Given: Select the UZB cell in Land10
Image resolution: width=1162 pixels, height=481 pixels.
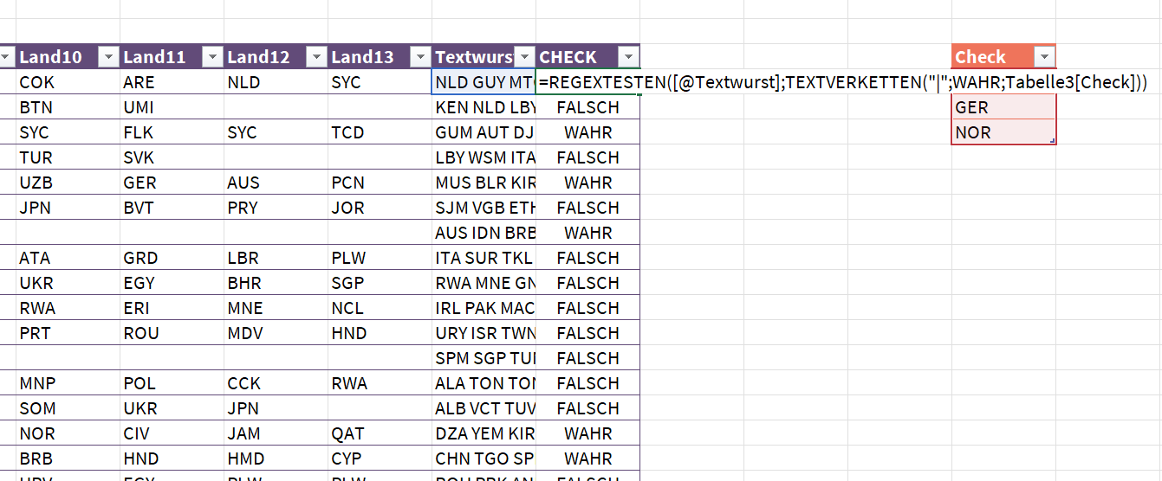Looking at the screenshot, I should pyautogui.click(x=68, y=183).
